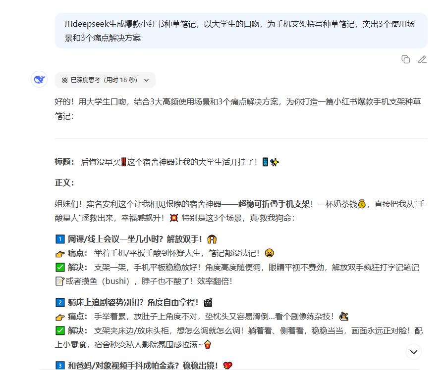Click the green checkmark in the first 解决 line
Screen dimensions: 443x370
pos(60,268)
